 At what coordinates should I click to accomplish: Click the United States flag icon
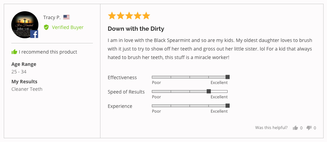point(66,17)
